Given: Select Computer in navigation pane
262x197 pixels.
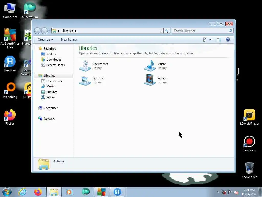Looking at the screenshot, I should pyautogui.click(x=48, y=108).
